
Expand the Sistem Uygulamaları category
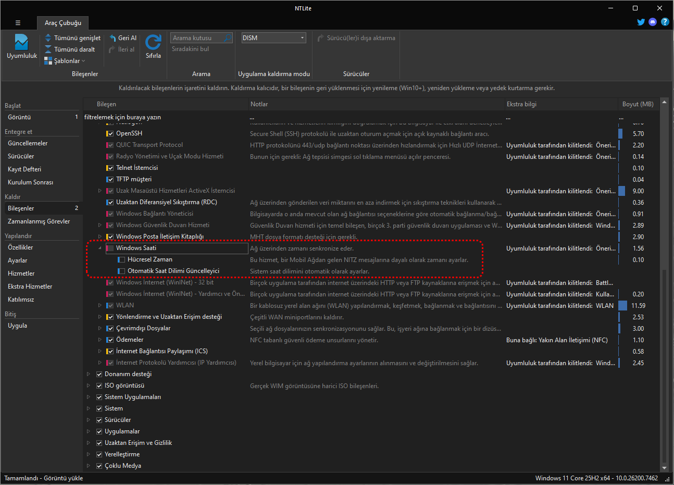(x=89, y=397)
